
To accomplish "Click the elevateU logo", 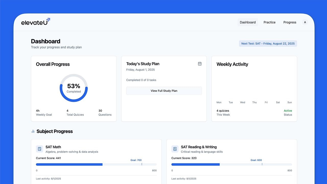I will coord(36,22).
